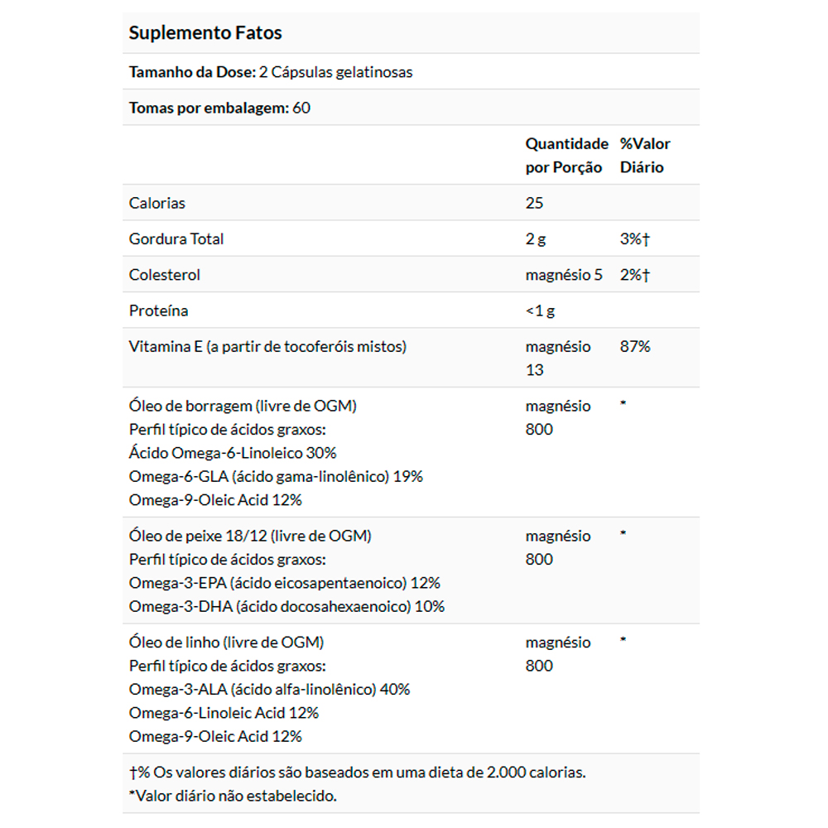Click the Omega-3-DHA docosahexaenoico 10% line
Image resolution: width=828 pixels, height=828 pixels.
pos(286,606)
